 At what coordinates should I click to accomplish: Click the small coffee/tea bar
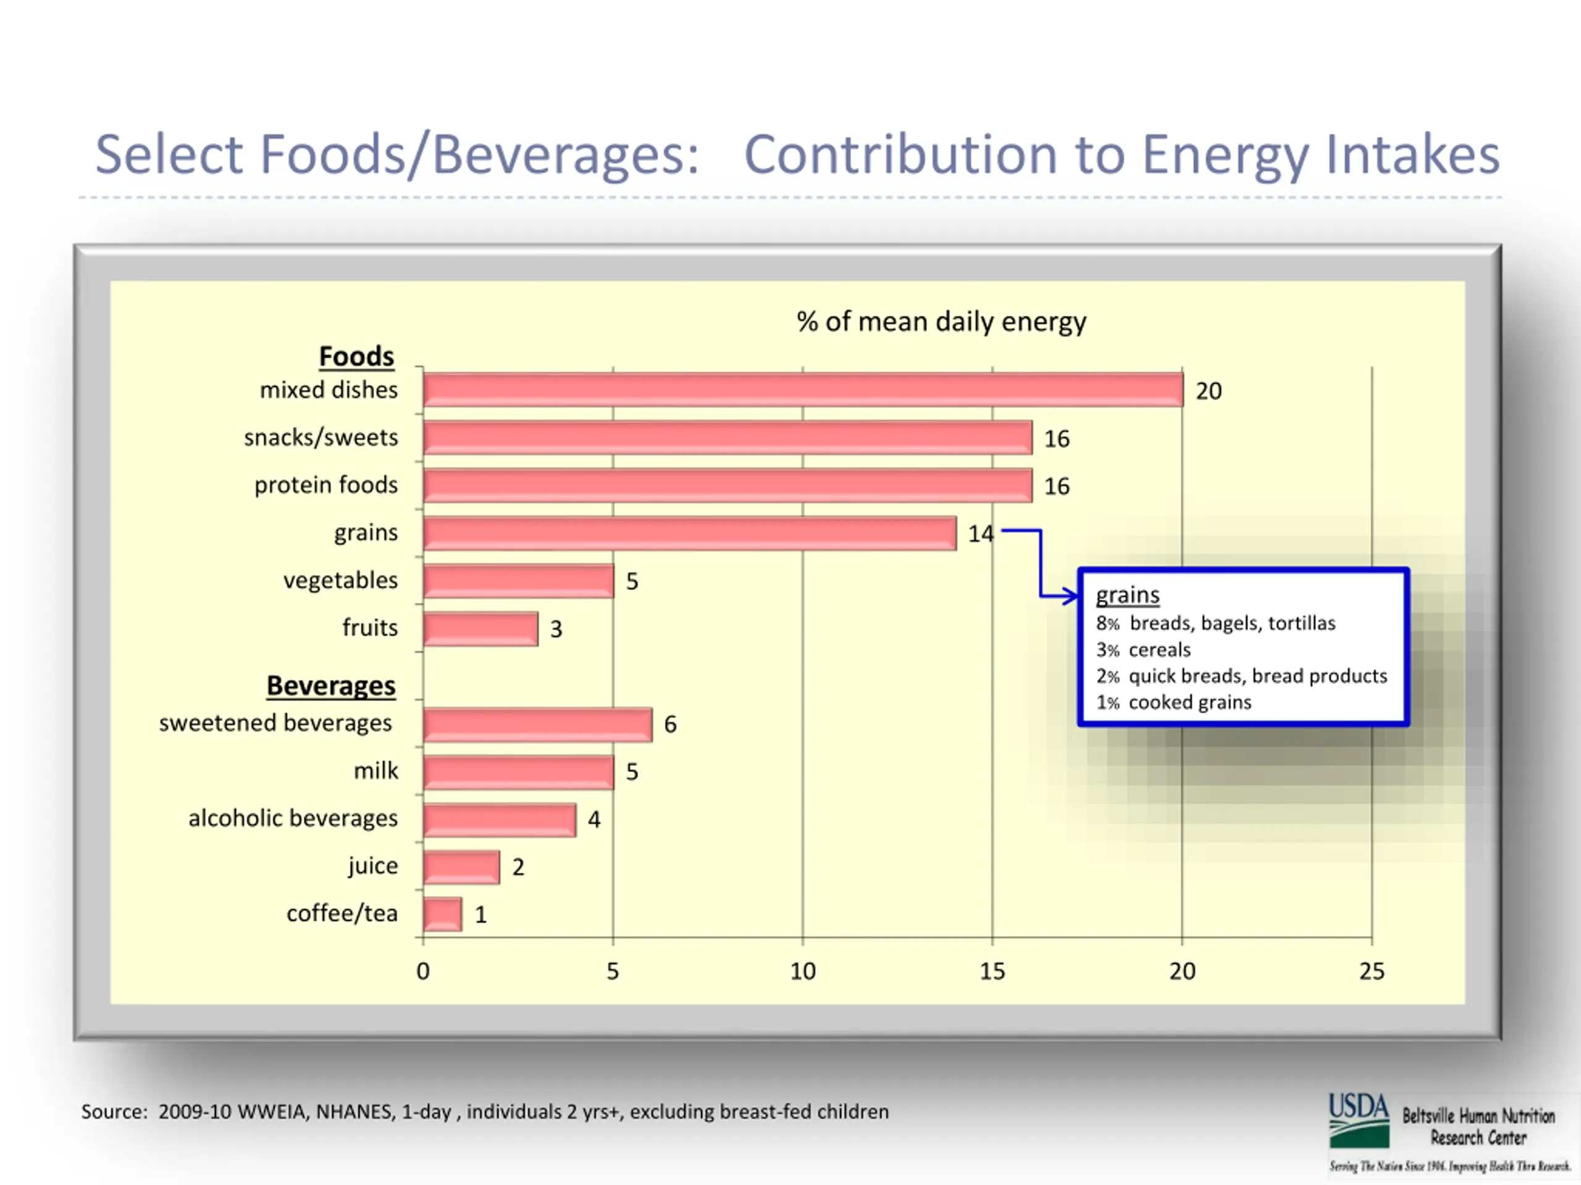(x=442, y=914)
